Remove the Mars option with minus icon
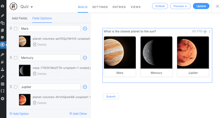Screen dimensions: 221x118 pos(85,29)
